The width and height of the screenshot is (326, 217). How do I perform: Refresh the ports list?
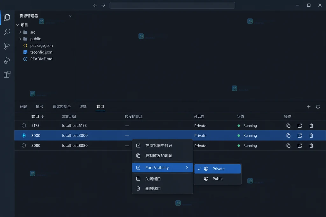point(318,107)
